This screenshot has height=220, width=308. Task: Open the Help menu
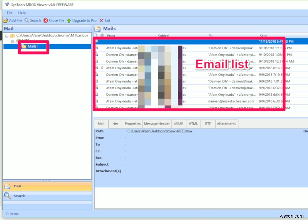tap(22, 13)
